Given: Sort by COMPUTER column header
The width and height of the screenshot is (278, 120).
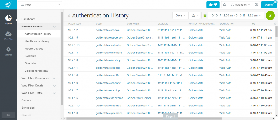Looking at the screenshot, I should [133, 24].
